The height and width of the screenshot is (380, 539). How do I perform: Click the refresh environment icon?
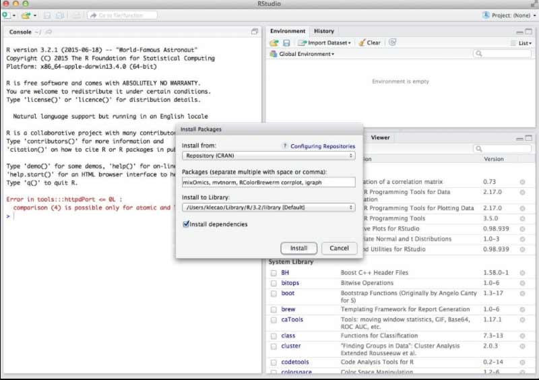pos(392,42)
